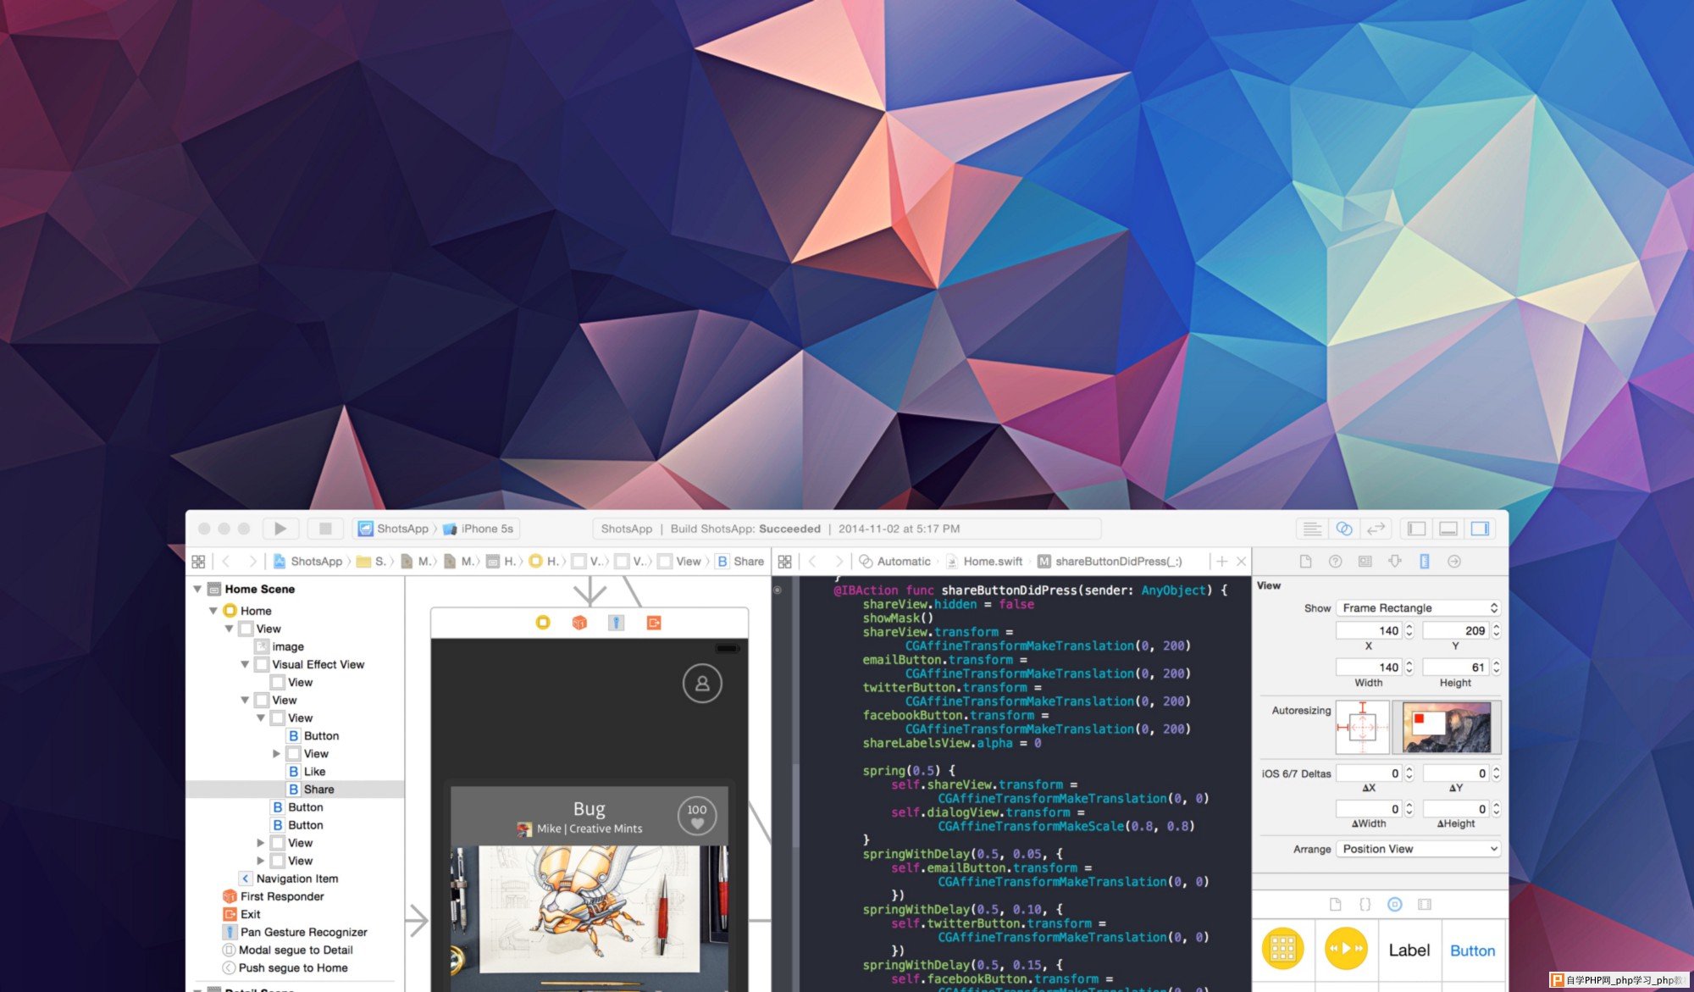Image resolution: width=1694 pixels, height=992 pixels.
Task: Select the Label UI element icon
Action: 1407,950
